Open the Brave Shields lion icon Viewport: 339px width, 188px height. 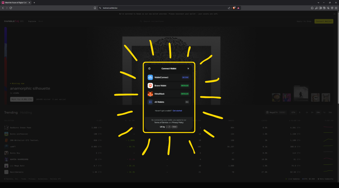pos(234,8)
